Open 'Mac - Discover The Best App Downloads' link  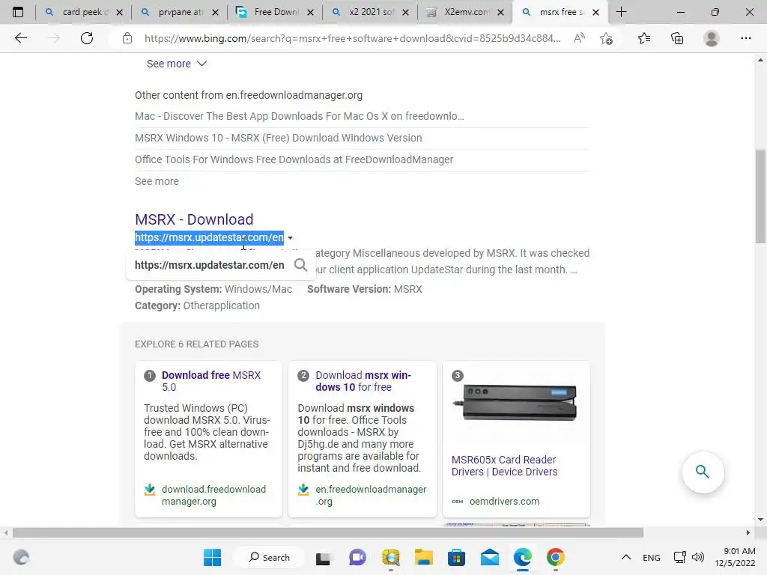pyautogui.click(x=300, y=116)
